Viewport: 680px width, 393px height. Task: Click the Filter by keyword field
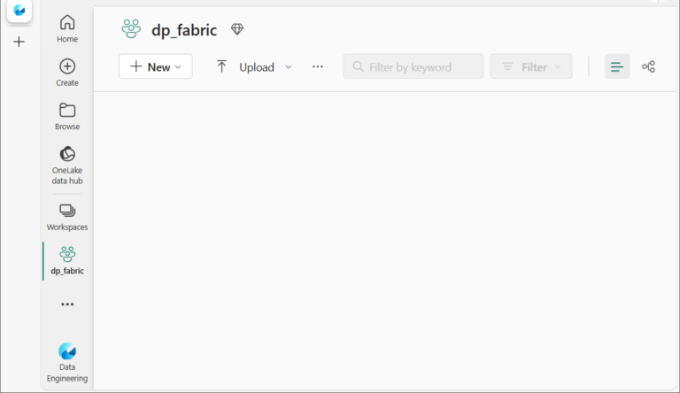tap(413, 66)
